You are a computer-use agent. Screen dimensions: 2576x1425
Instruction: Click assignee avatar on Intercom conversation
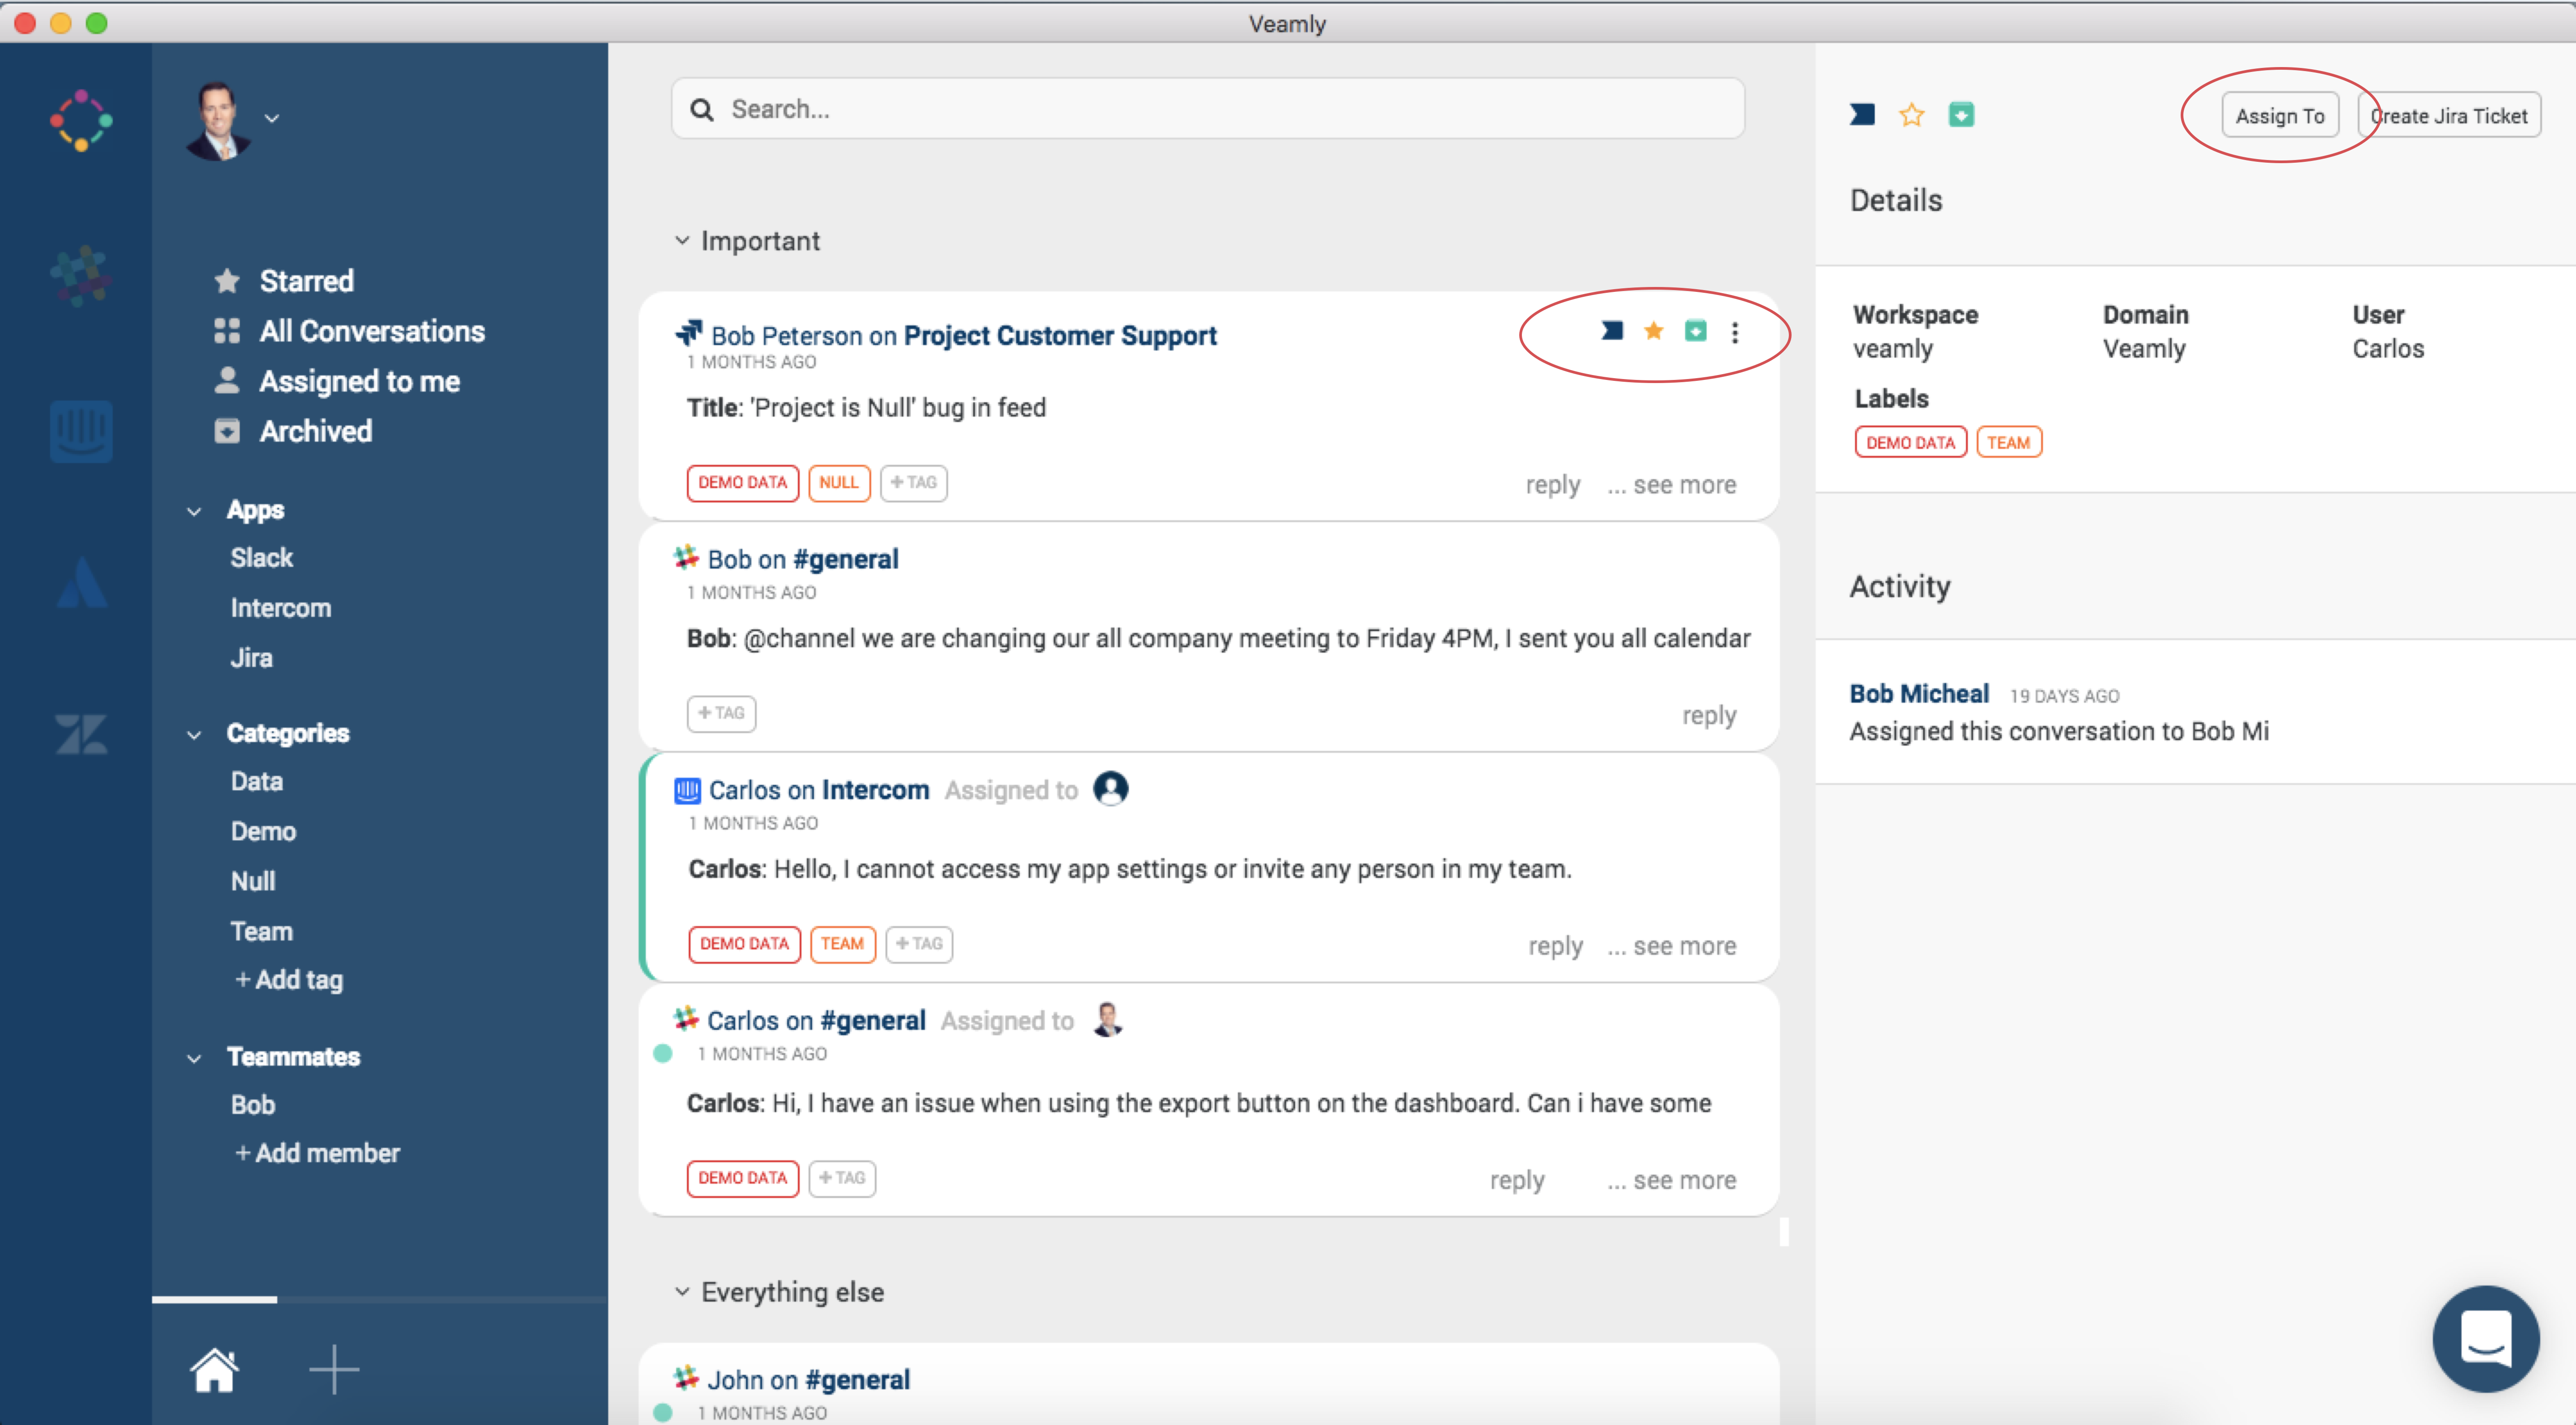[x=1111, y=788]
